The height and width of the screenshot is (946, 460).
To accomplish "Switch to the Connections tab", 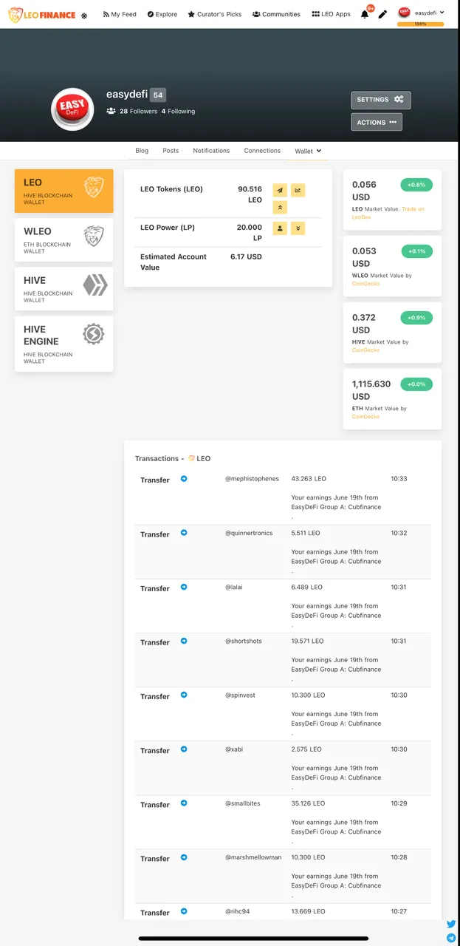I will point(262,151).
